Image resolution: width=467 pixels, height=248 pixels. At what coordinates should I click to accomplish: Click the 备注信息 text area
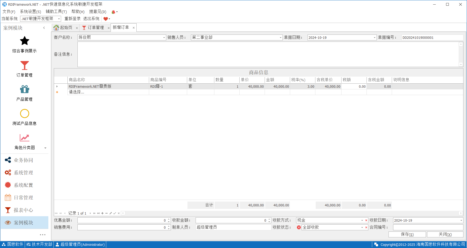(x=268, y=54)
